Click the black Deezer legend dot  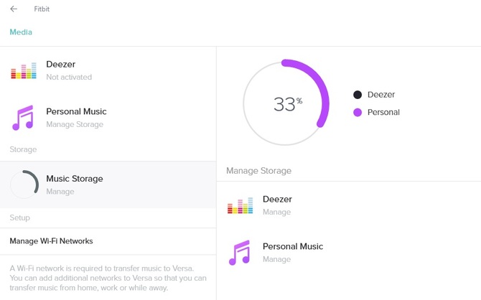358,95
